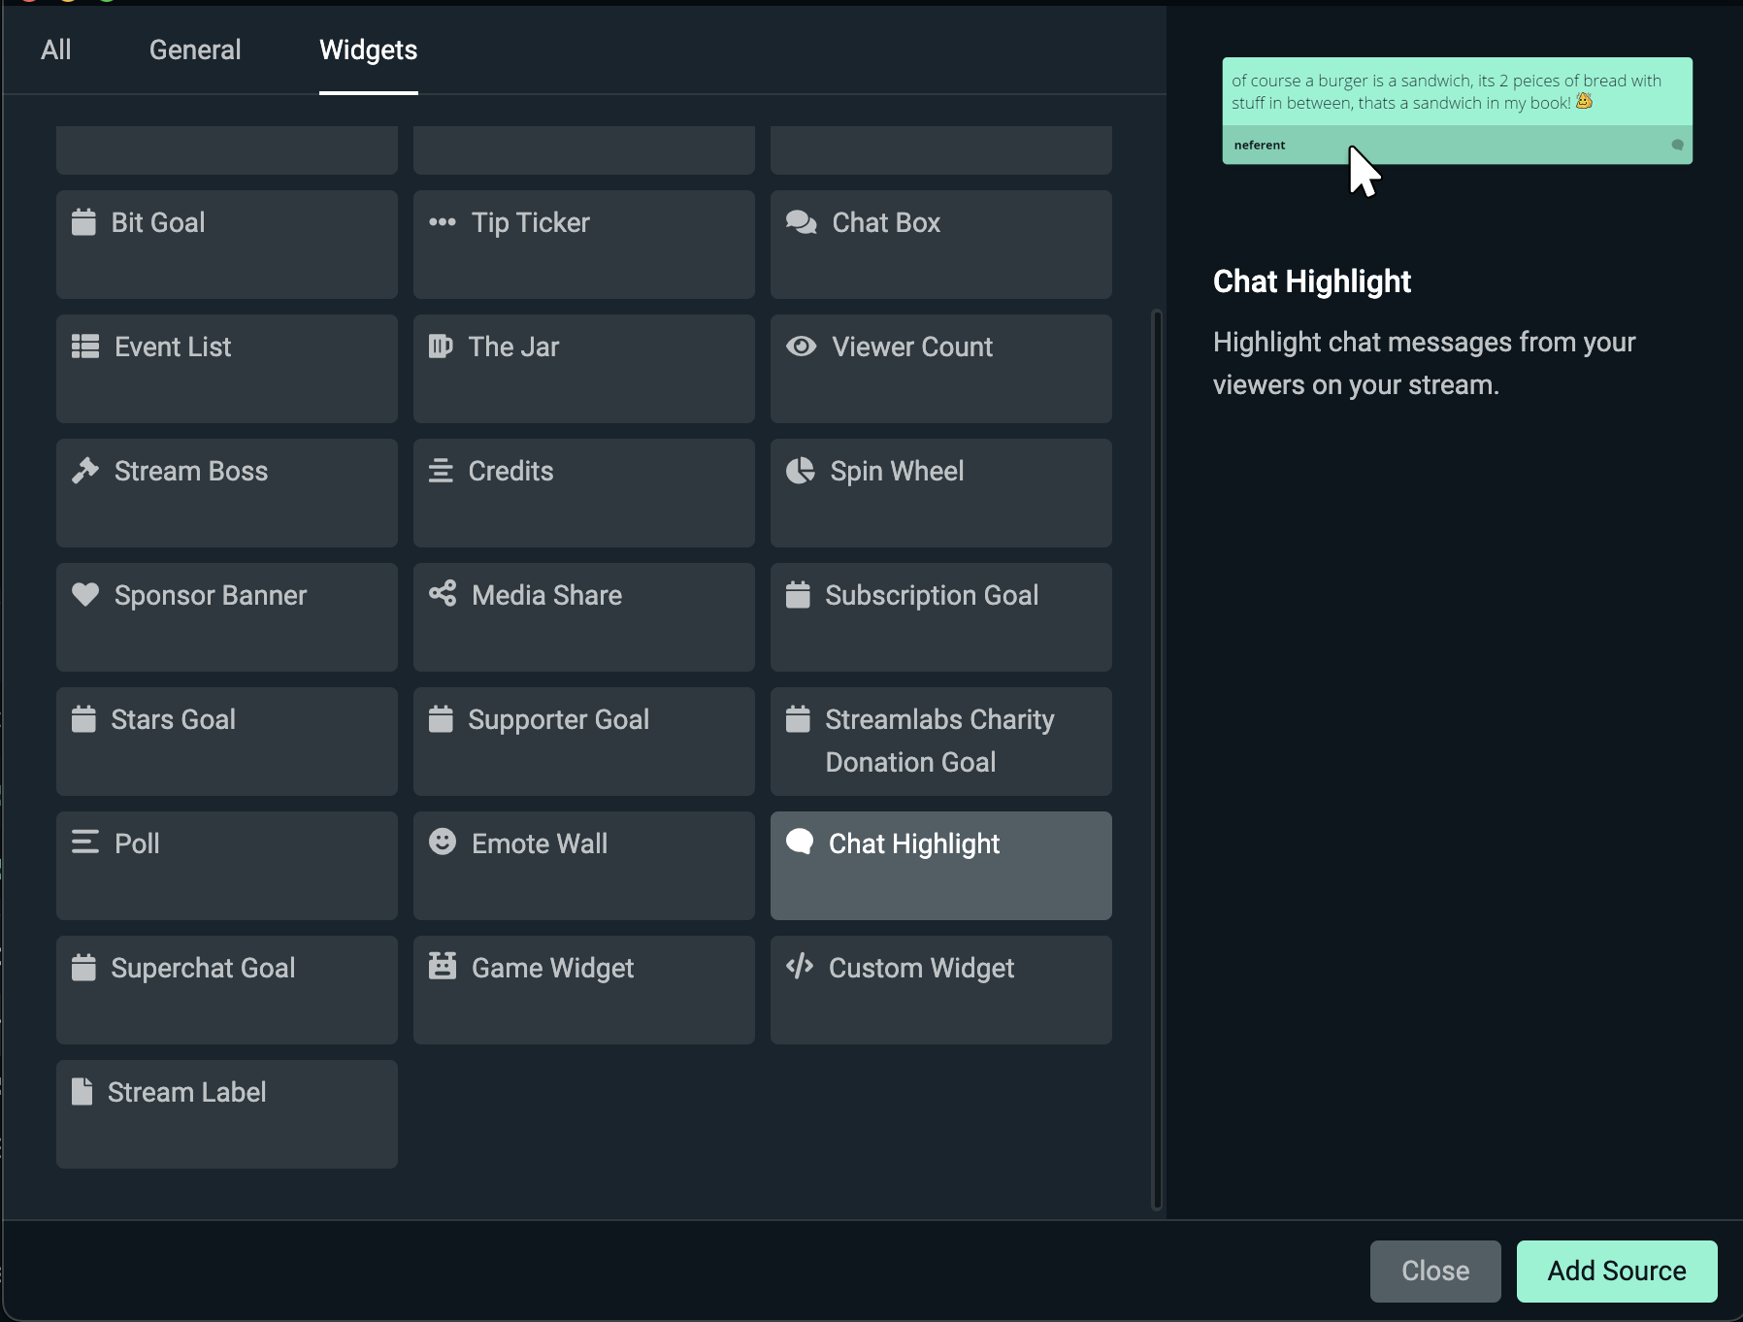1743x1322 pixels.
Task: Open the Stream Label widget
Action: coord(226,1113)
